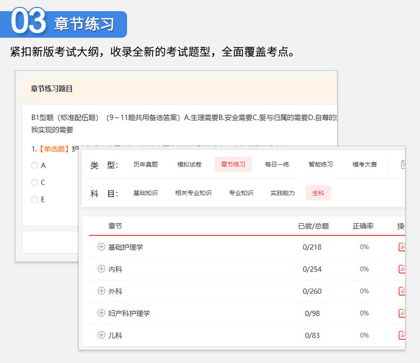Open practice edit icon for 儿科
Image resolution: width=420 pixels, height=363 pixels.
(402, 335)
